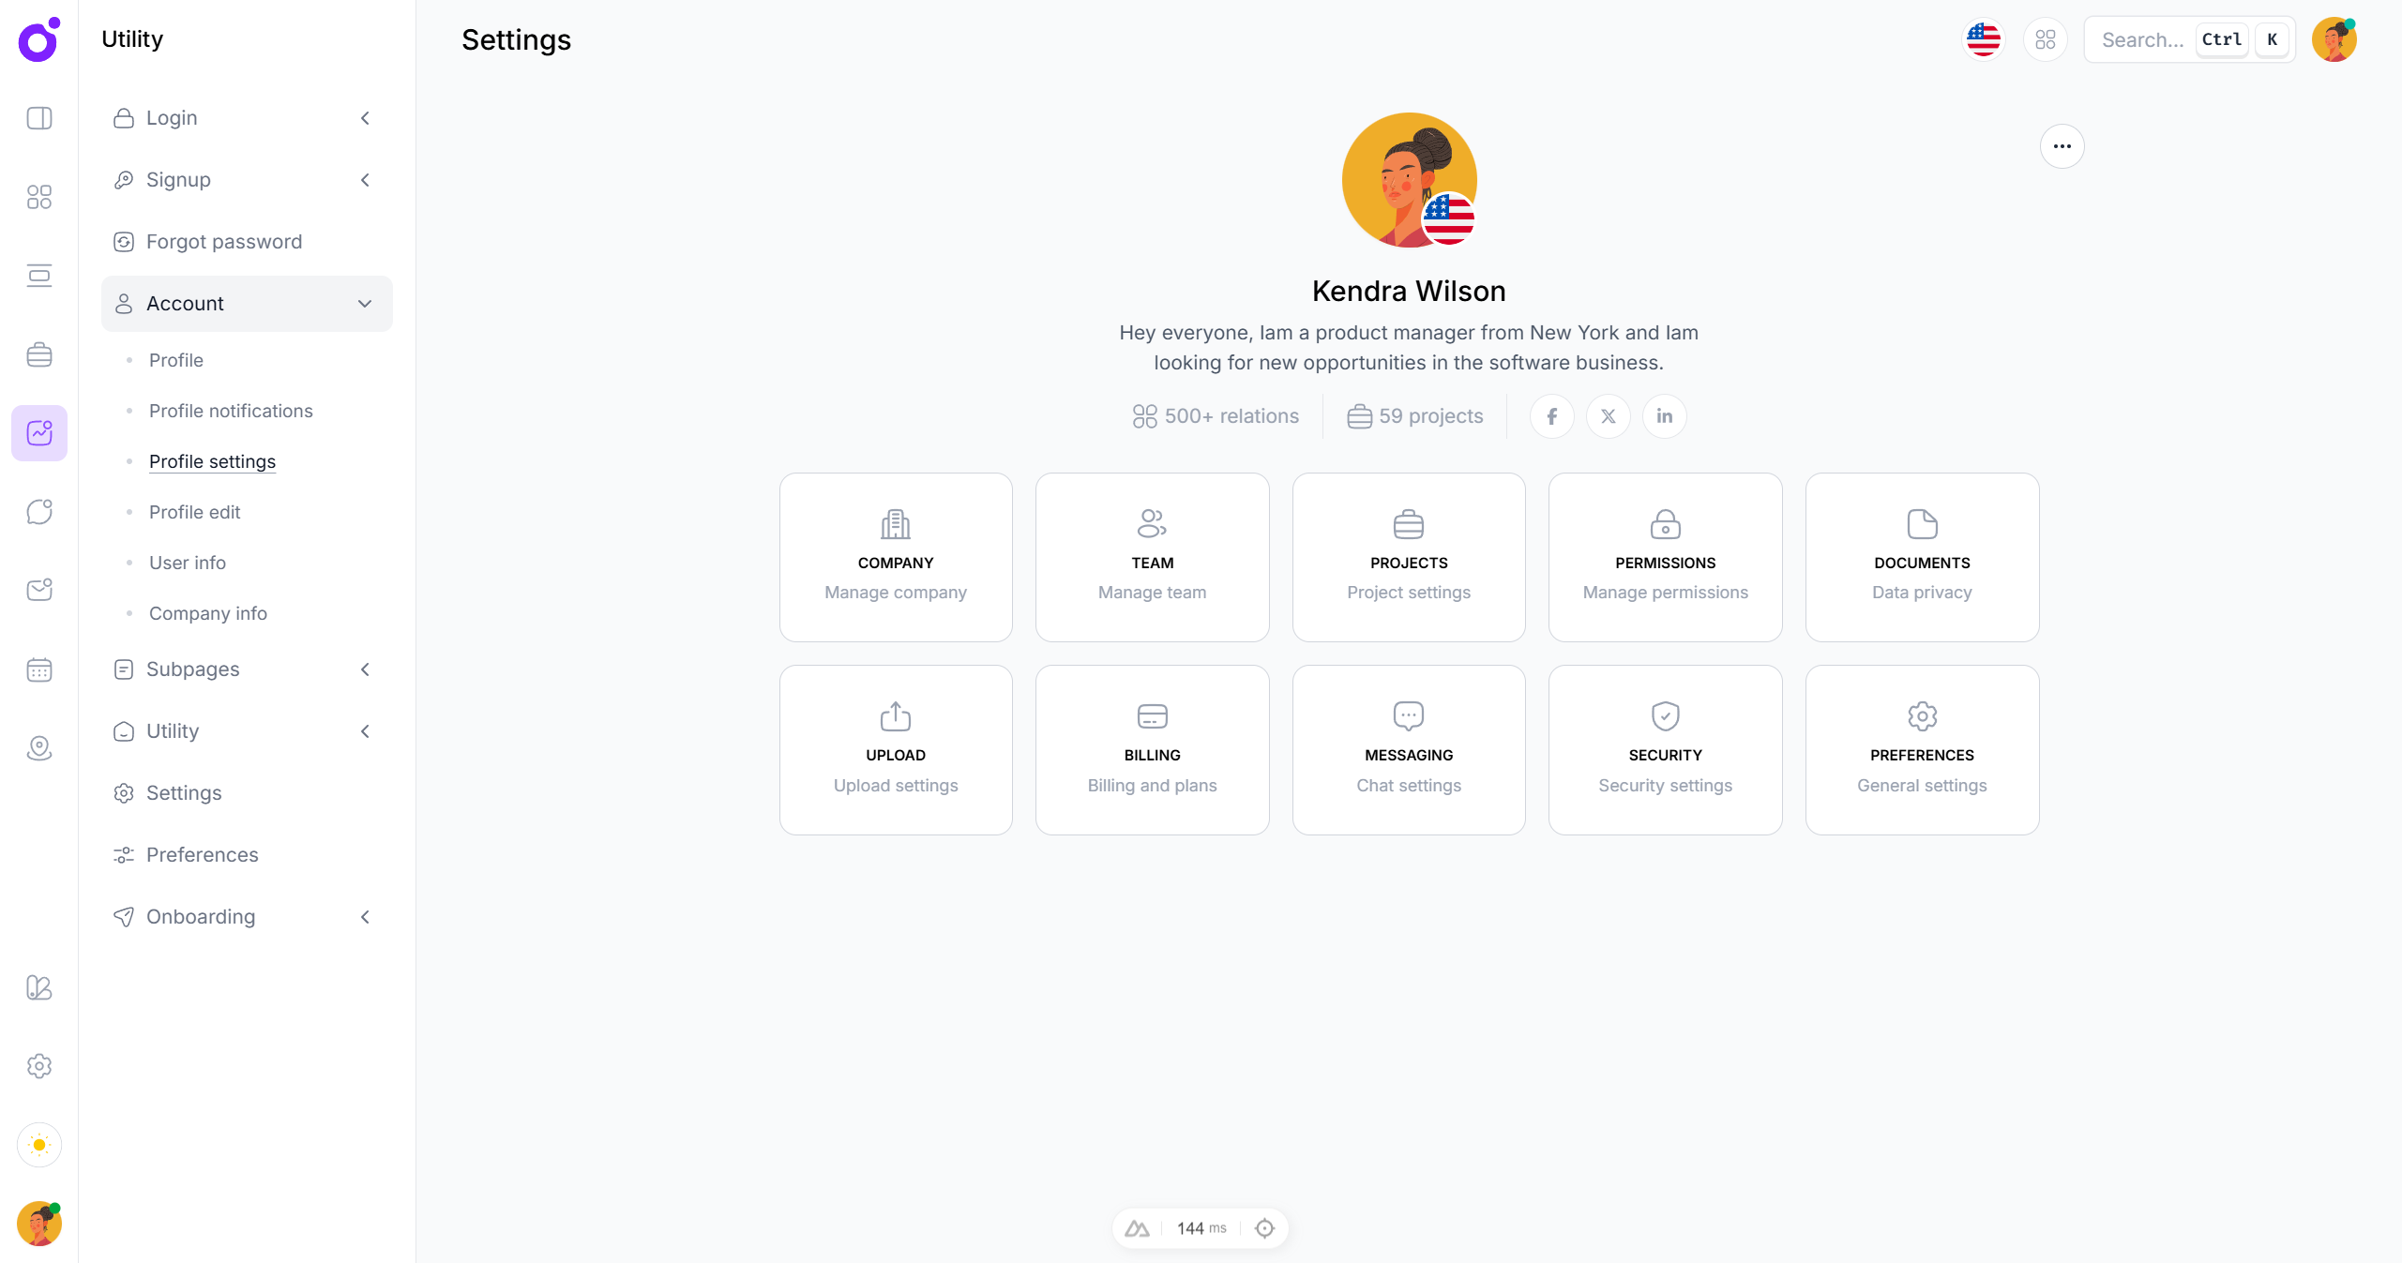Toggle the sidebar panel layout icon

coord(39,118)
